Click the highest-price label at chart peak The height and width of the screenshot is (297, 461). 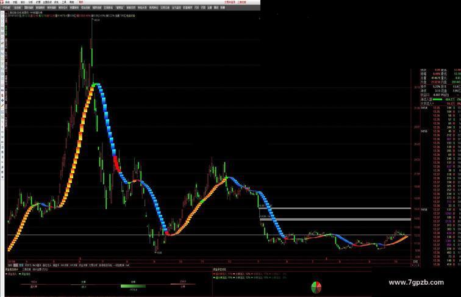[97, 20]
